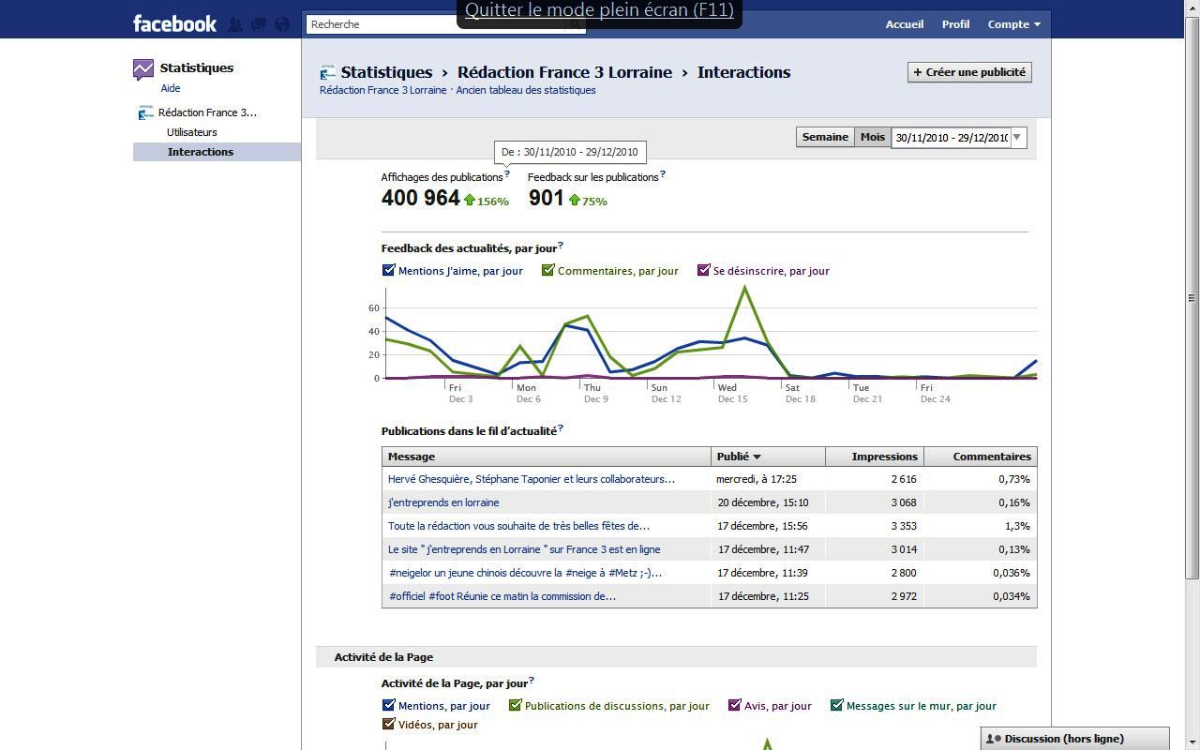Click help icon beside Feedback des actualités
The width and height of the screenshot is (1200, 750).
561,245
